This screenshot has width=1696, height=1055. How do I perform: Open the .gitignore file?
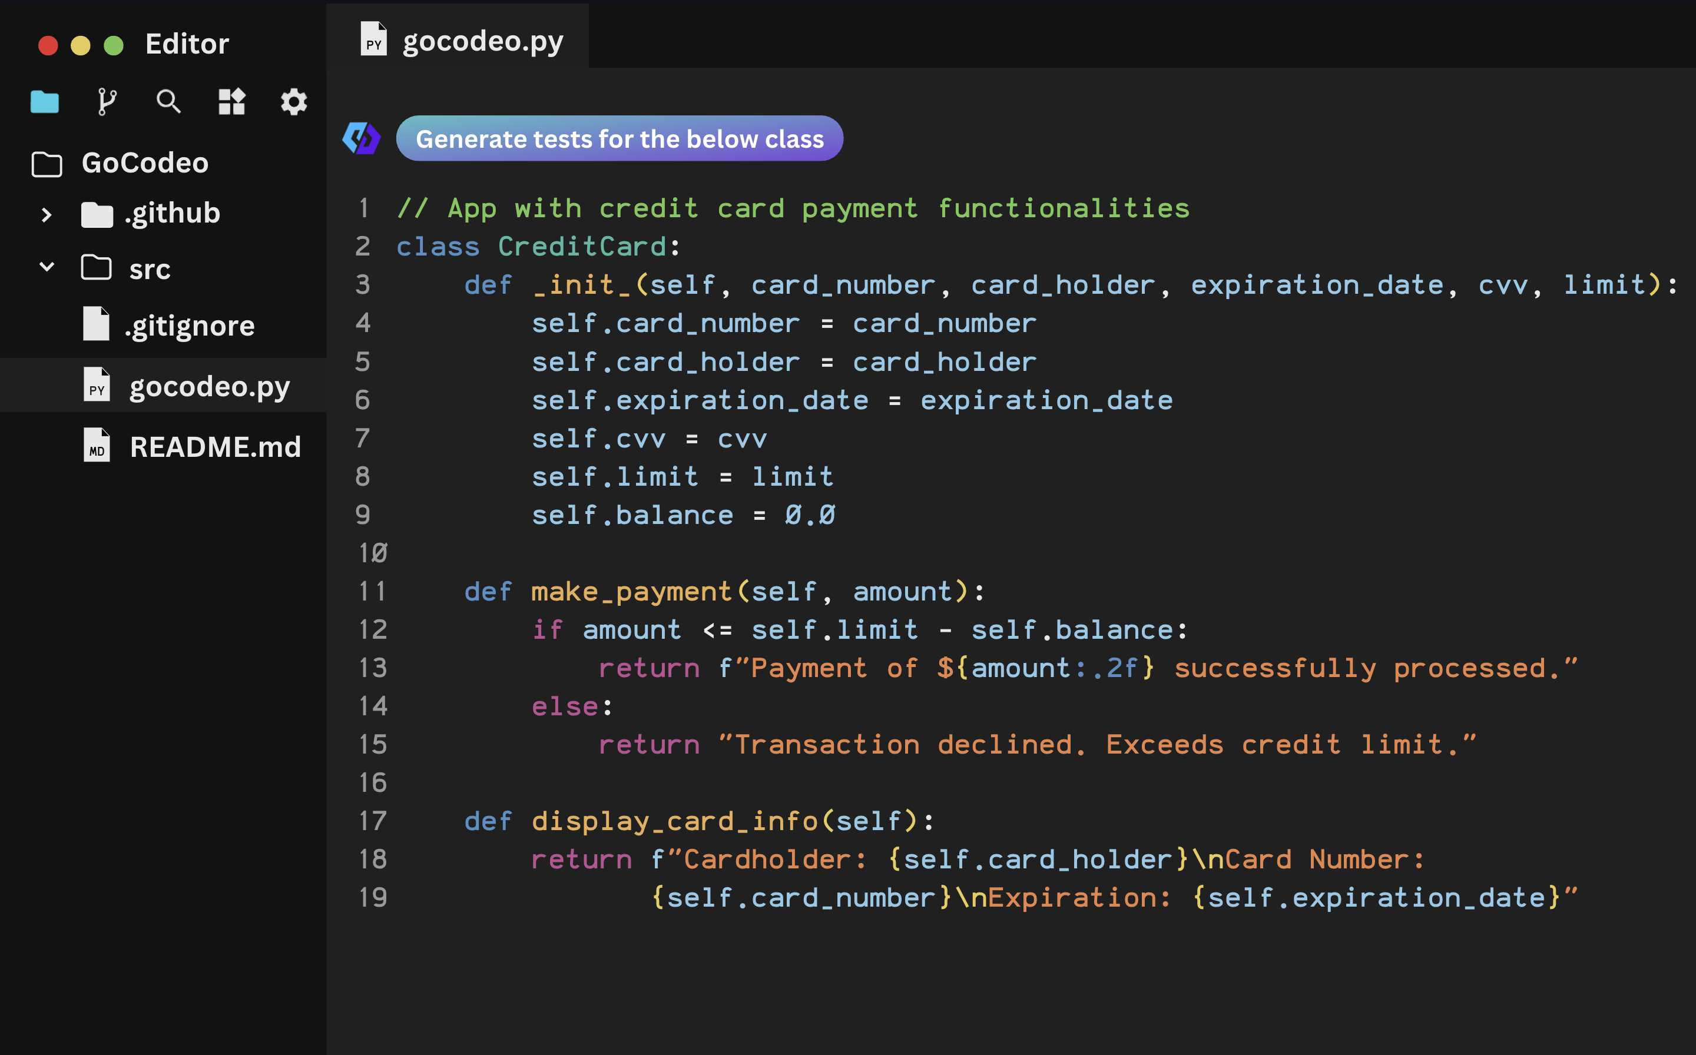188,326
